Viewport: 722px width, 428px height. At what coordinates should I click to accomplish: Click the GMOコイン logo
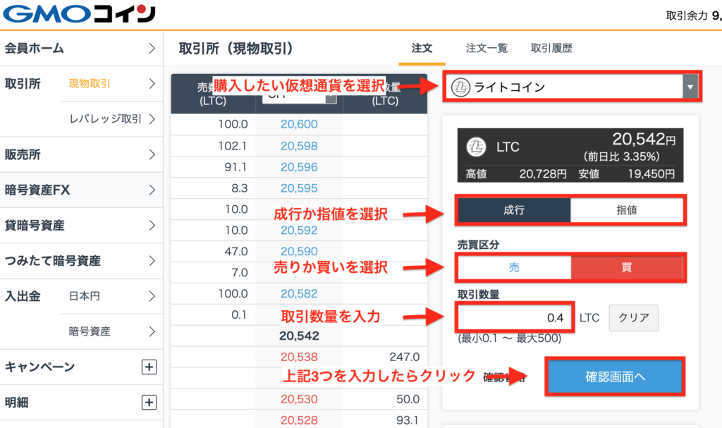[79, 14]
